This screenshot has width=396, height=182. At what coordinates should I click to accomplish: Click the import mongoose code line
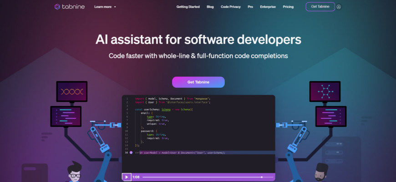[173, 98]
